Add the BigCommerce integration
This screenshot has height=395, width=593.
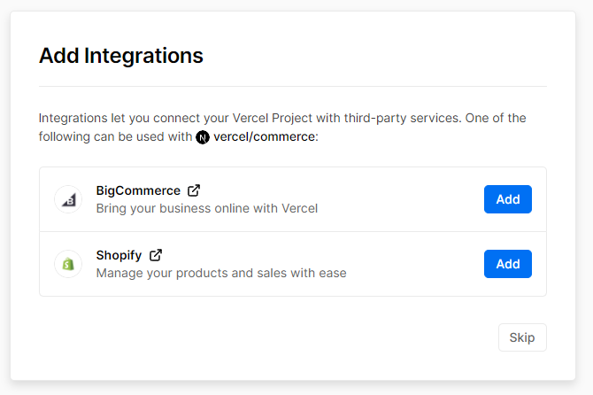click(507, 199)
